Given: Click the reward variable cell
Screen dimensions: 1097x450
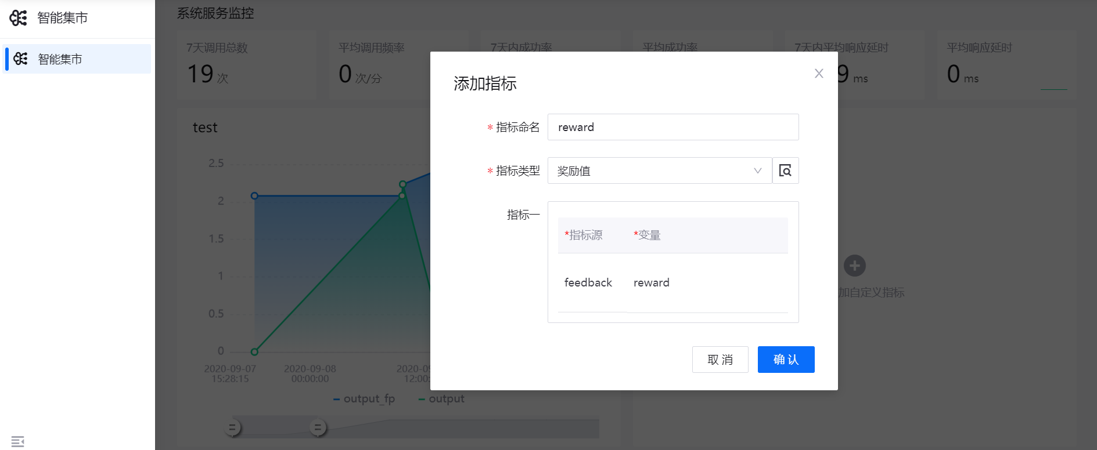Looking at the screenshot, I should pyautogui.click(x=651, y=282).
